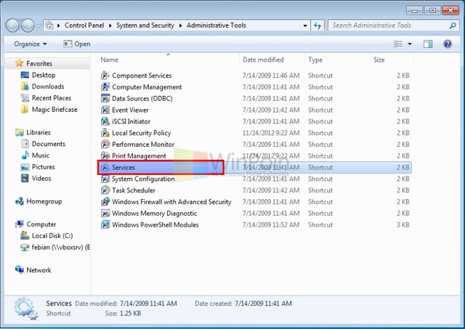
Task: Click the Open toolbar button
Action: pos(76,44)
